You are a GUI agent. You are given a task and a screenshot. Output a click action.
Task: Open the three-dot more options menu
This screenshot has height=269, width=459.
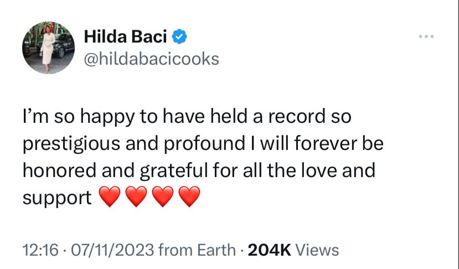coord(426,37)
